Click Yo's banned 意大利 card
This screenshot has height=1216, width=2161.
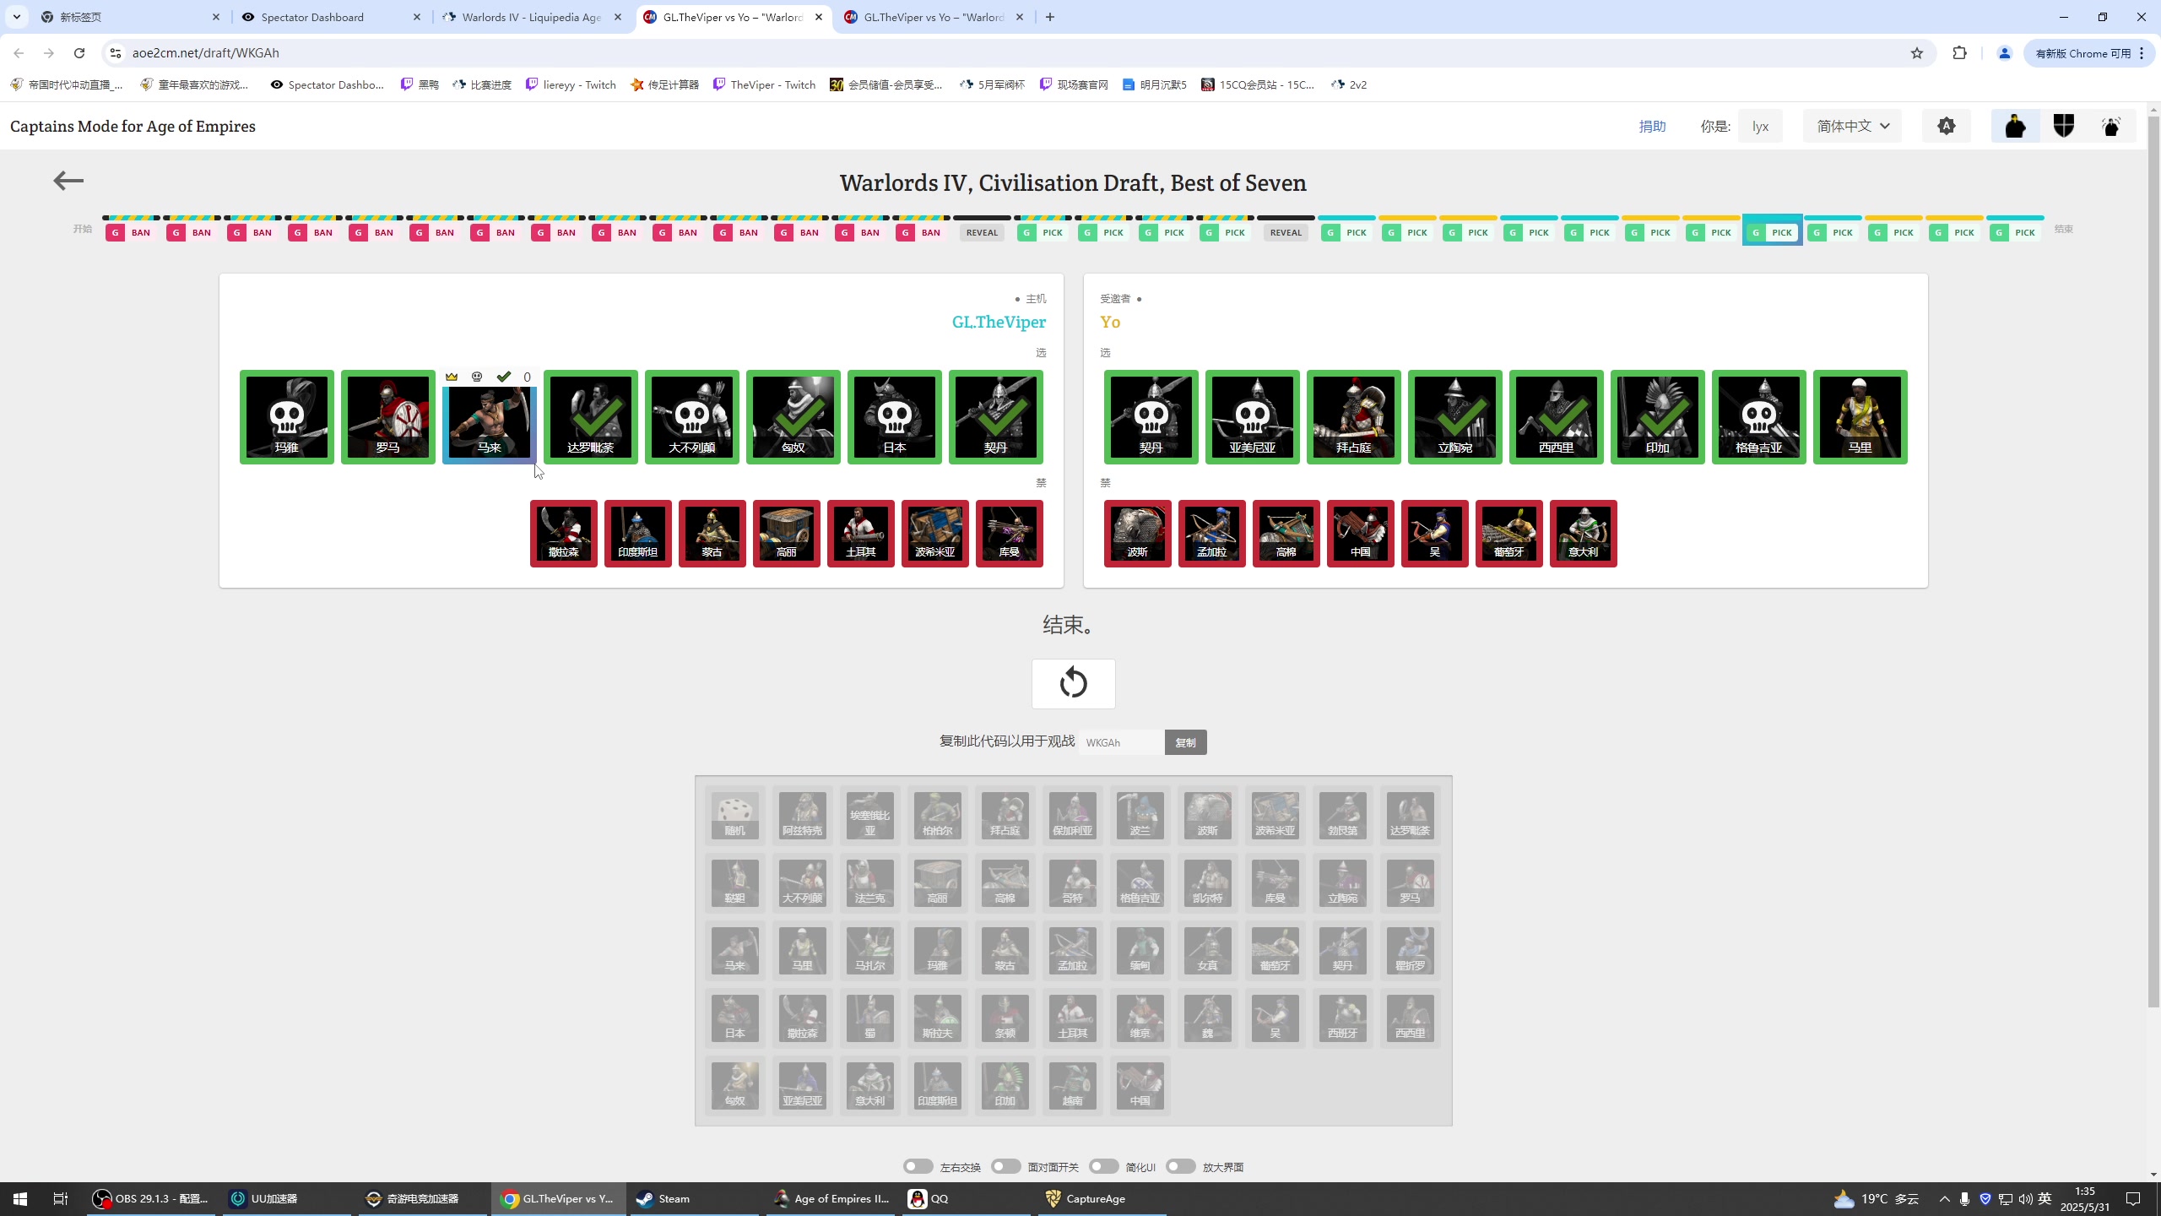[x=1584, y=534]
